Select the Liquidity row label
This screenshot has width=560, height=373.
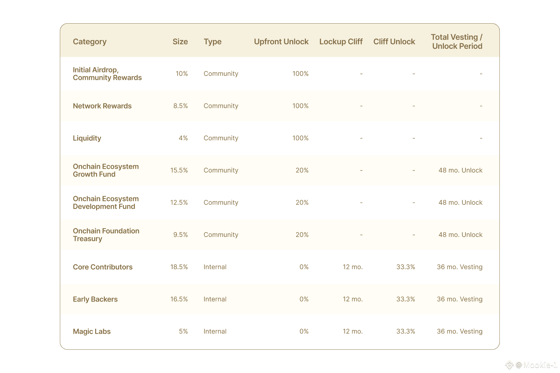(x=87, y=138)
